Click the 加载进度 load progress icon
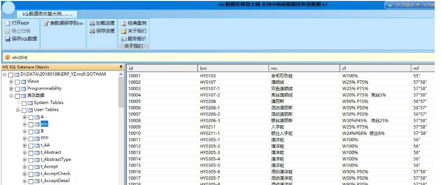The width and height of the screenshot is (441, 185). [92, 23]
